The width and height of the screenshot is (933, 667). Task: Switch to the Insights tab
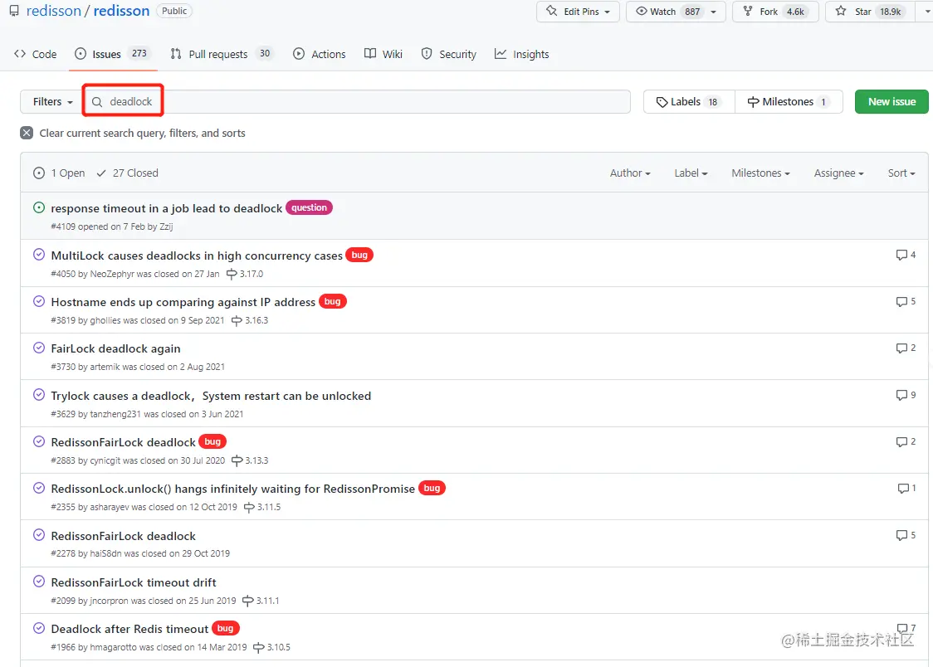pyautogui.click(x=522, y=54)
